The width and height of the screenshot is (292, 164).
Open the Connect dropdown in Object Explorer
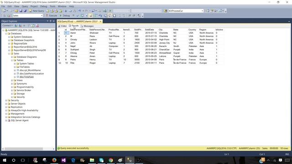pos(7,26)
